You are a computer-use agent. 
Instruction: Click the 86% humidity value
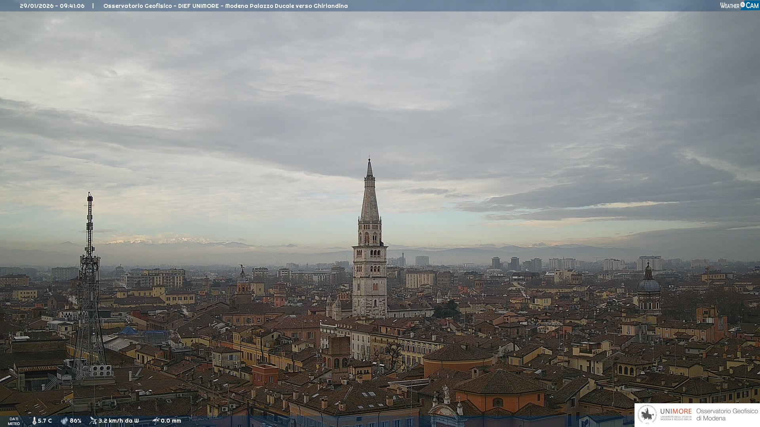pos(76,421)
